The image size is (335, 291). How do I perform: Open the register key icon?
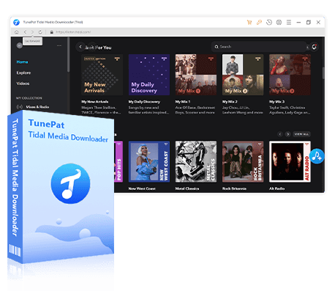pyautogui.click(x=259, y=22)
